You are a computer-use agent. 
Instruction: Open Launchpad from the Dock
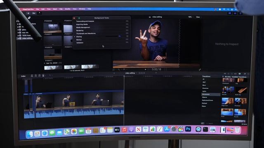pyautogui.click(x=37, y=134)
